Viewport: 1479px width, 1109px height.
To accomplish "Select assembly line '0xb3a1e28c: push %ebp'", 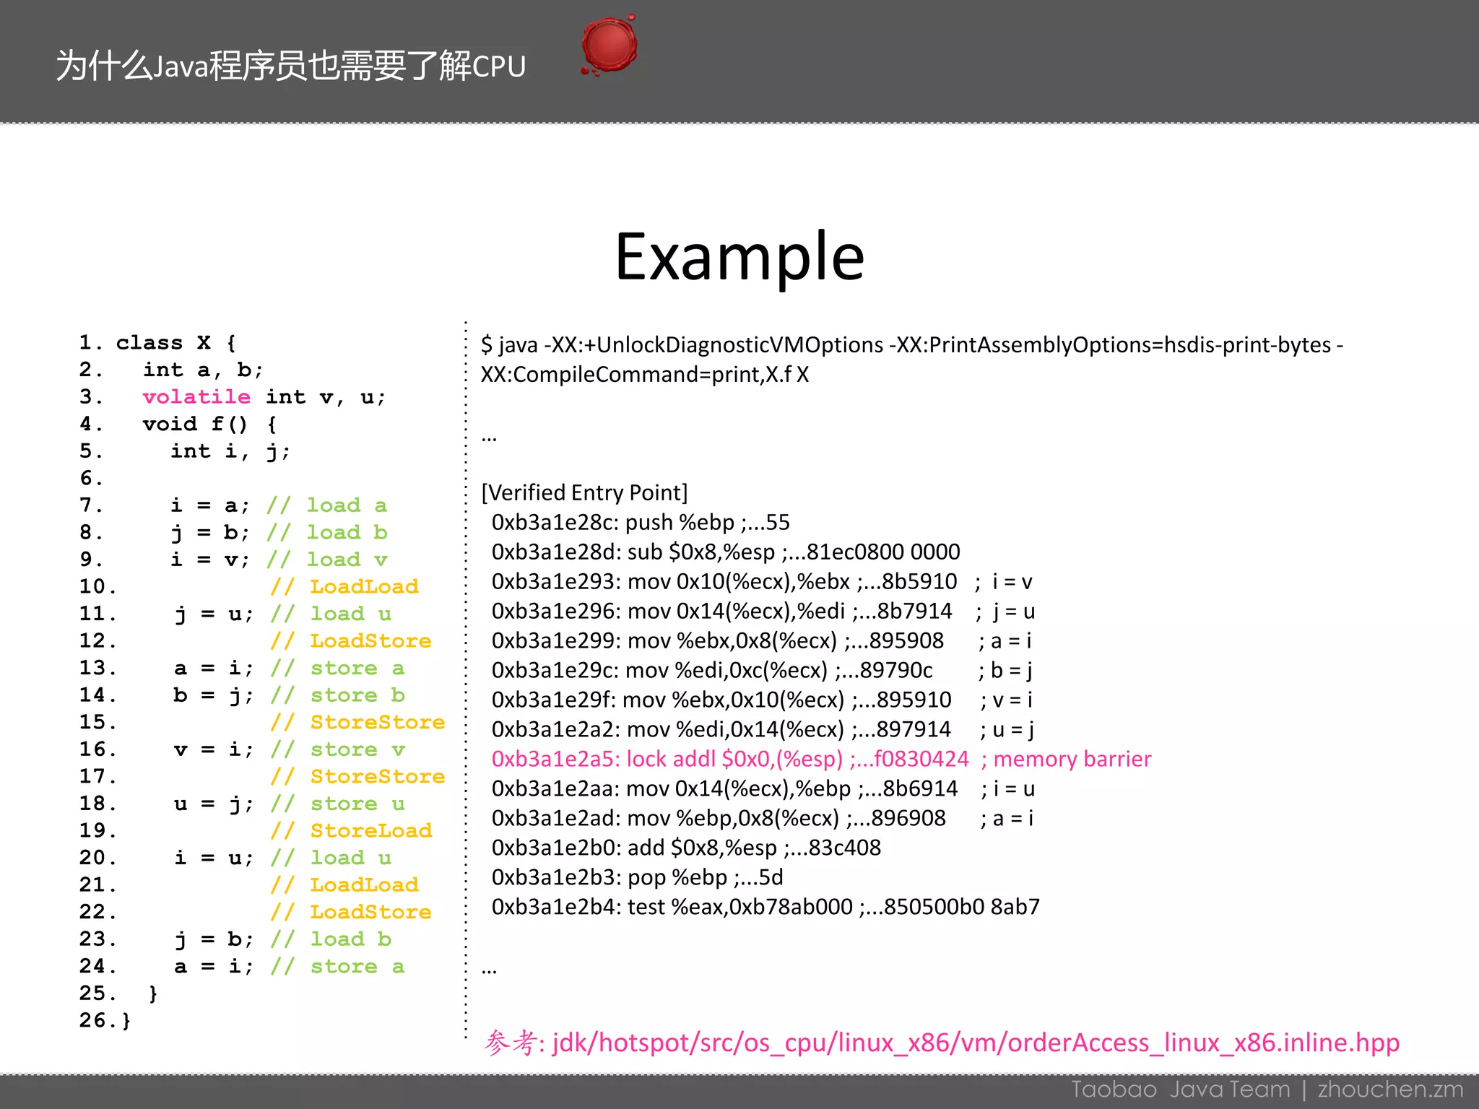I will tap(641, 523).
